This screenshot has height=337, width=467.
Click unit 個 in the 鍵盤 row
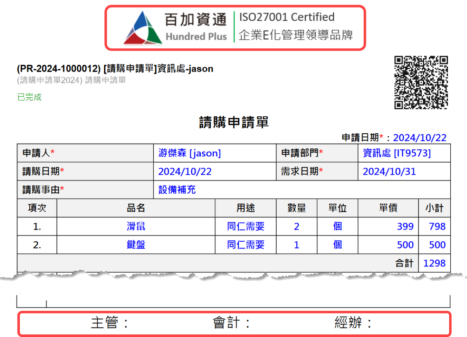pyautogui.click(x=337, y=245)
